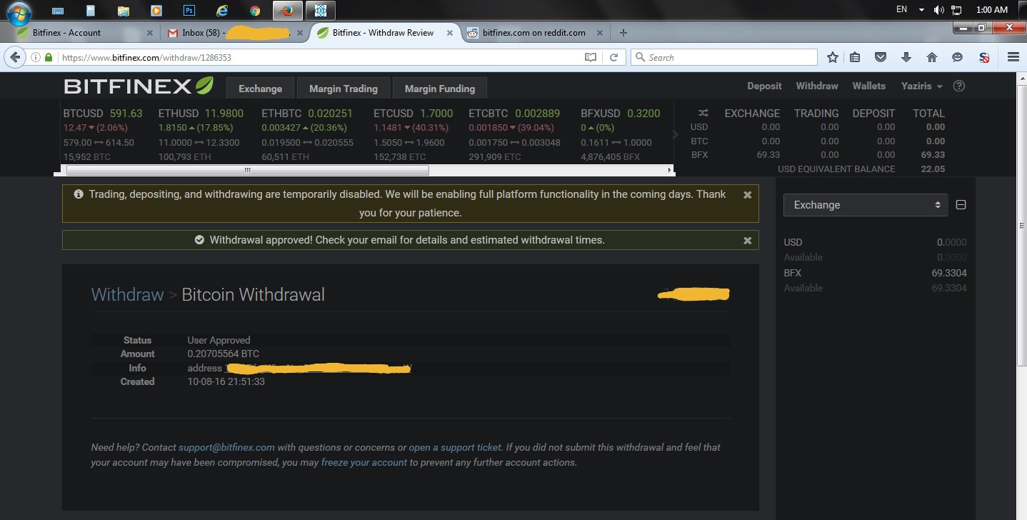Click the ticker horizontal scrollbar thumb
1027x520 pixels.
coord(247,171)
